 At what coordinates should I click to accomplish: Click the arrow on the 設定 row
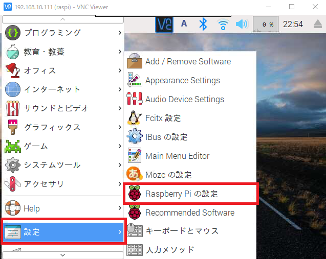coord(120,232)
